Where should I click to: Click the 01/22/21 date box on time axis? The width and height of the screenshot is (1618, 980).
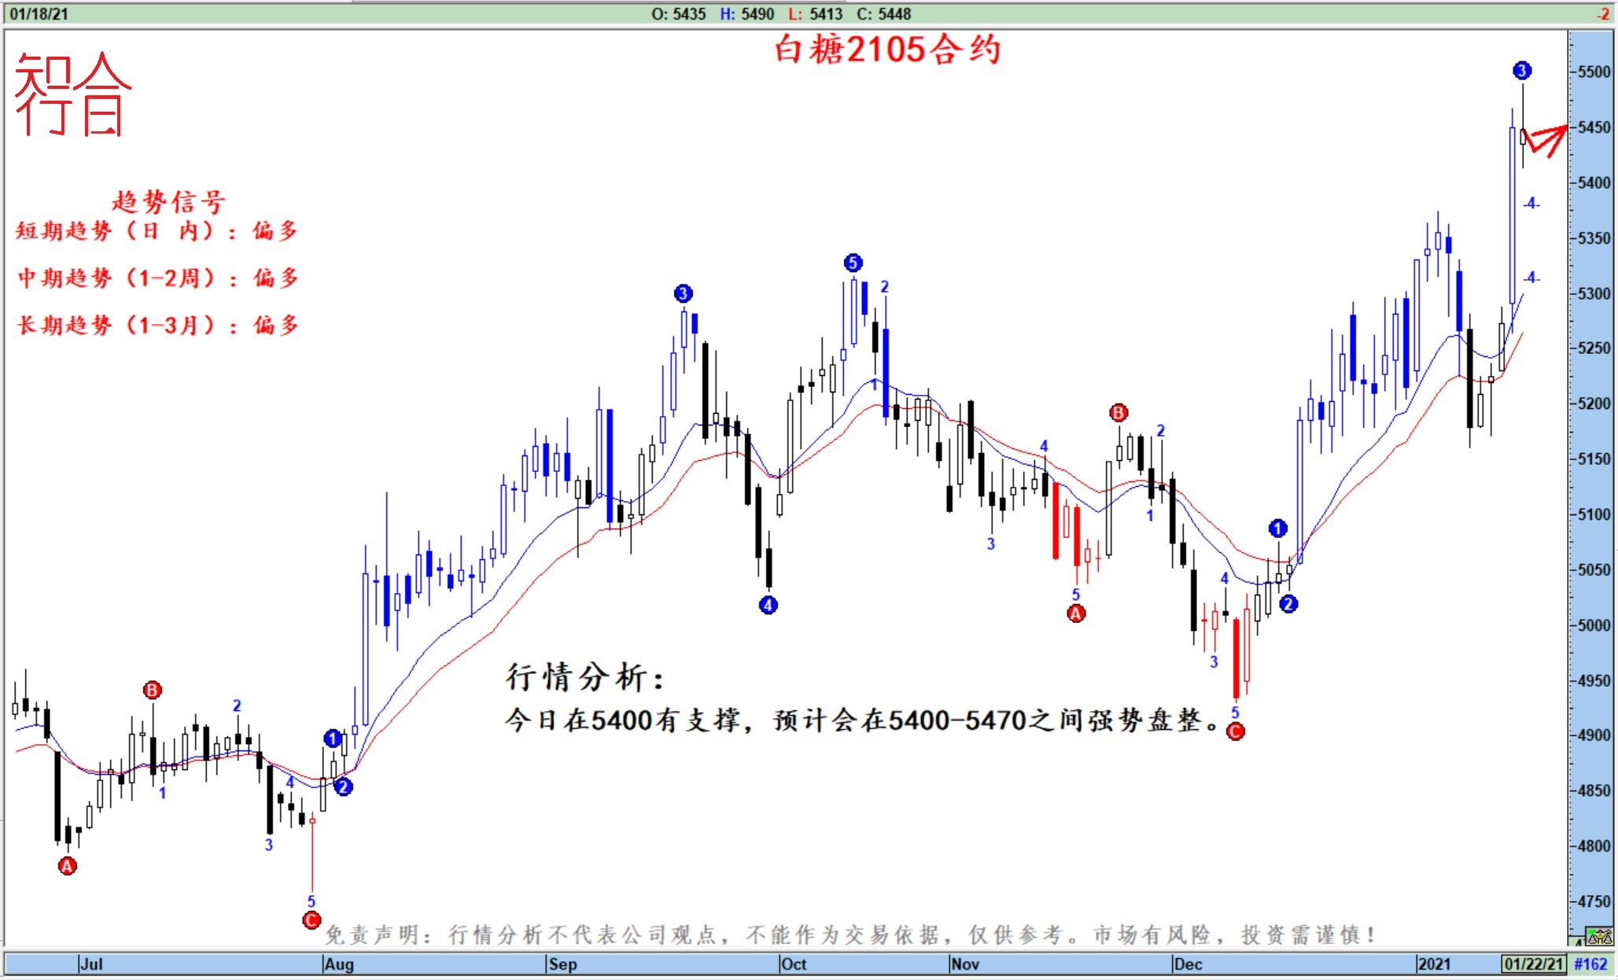click(x=1533, y=963)
